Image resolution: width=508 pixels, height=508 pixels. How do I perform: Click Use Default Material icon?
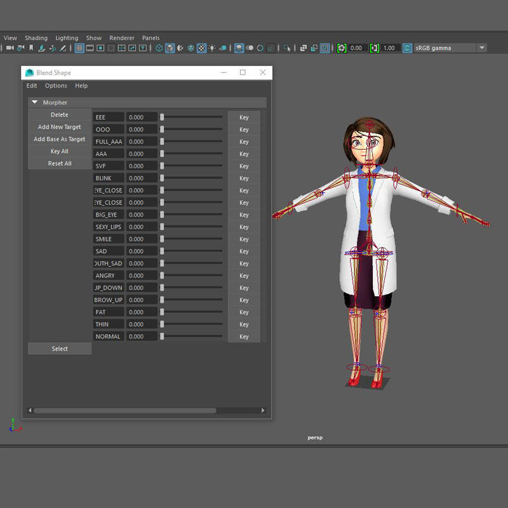point(180,48)
